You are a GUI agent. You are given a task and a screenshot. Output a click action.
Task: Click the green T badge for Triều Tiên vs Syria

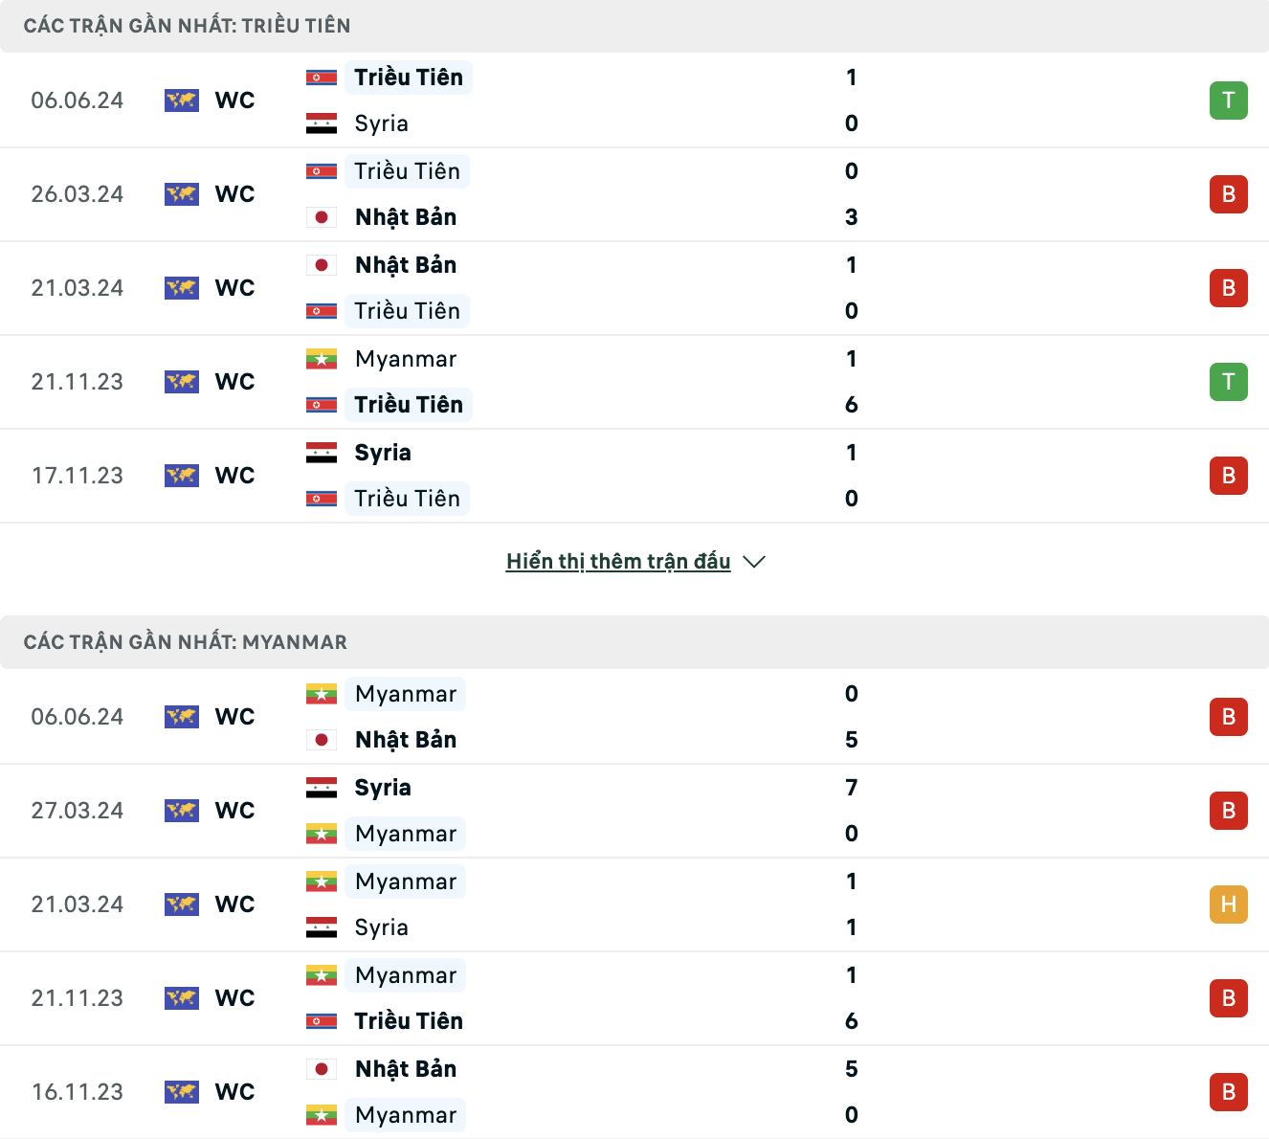1228,100
